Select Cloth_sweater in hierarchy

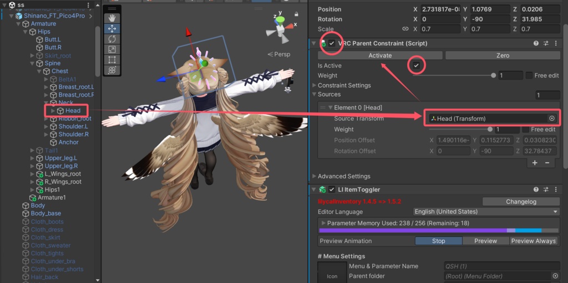pos(50,245)
